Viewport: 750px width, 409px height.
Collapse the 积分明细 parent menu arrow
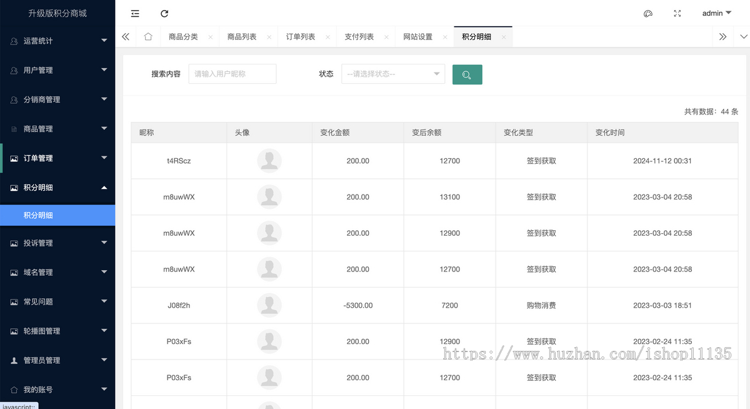(x=104, y=188)
